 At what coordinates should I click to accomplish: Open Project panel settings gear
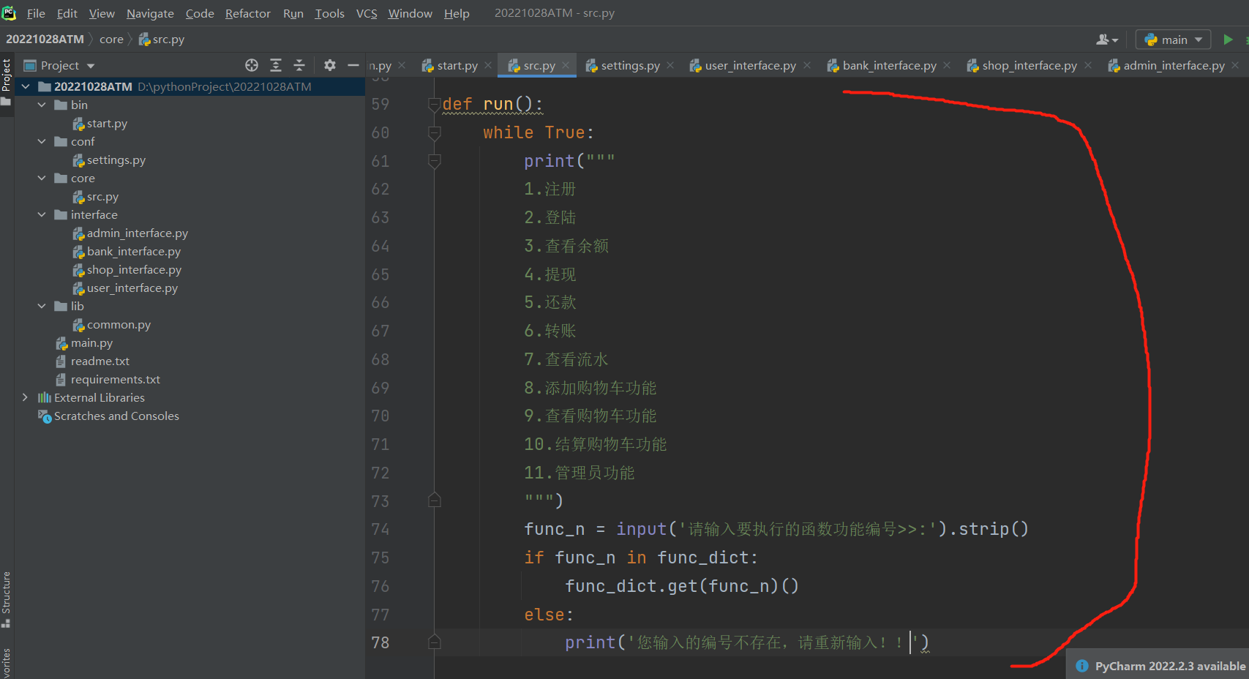pyautogui.click(x=330, y=65)
